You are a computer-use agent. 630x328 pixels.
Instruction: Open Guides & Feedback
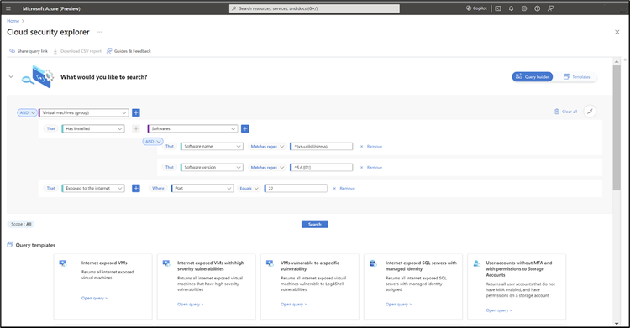129,51
